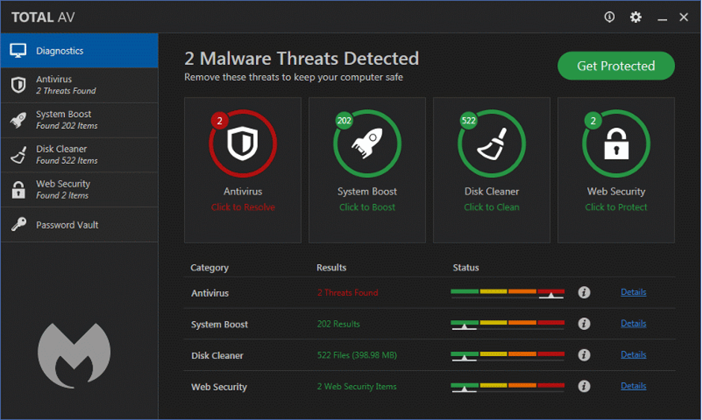Screen dimensions: 702x420
Task: Select Antivirus in the sidebar
Action: pyautogui.click(x=79, y=85)
